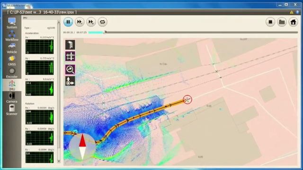Image resolution: width=303 pixels, height=170 pixels.
Task: Click the warning icon in the title bar
Action: click(292, 12)
